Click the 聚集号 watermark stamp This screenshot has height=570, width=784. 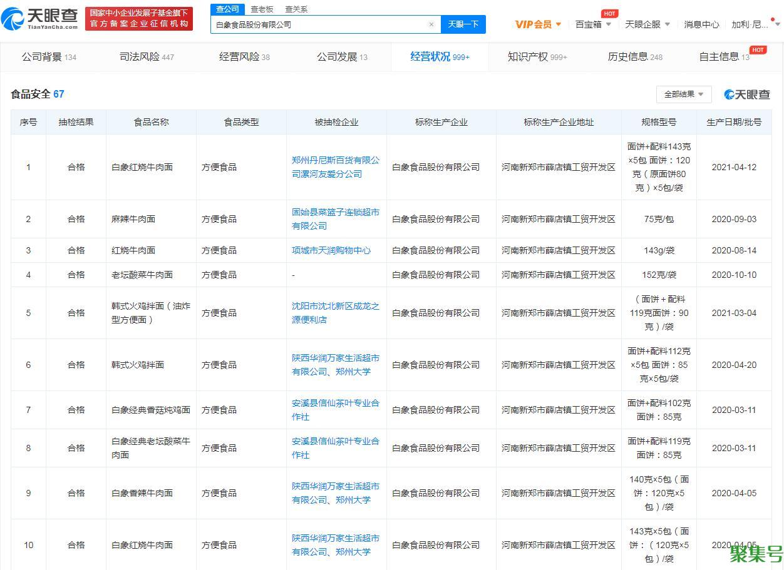pos(756,553)
